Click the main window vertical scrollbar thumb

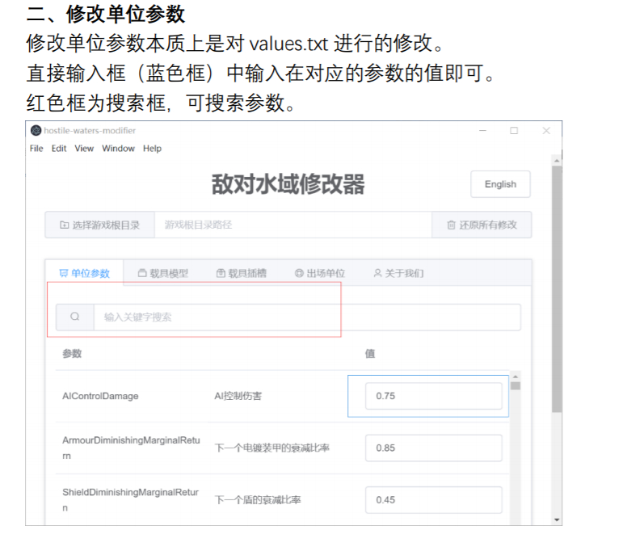557,289
